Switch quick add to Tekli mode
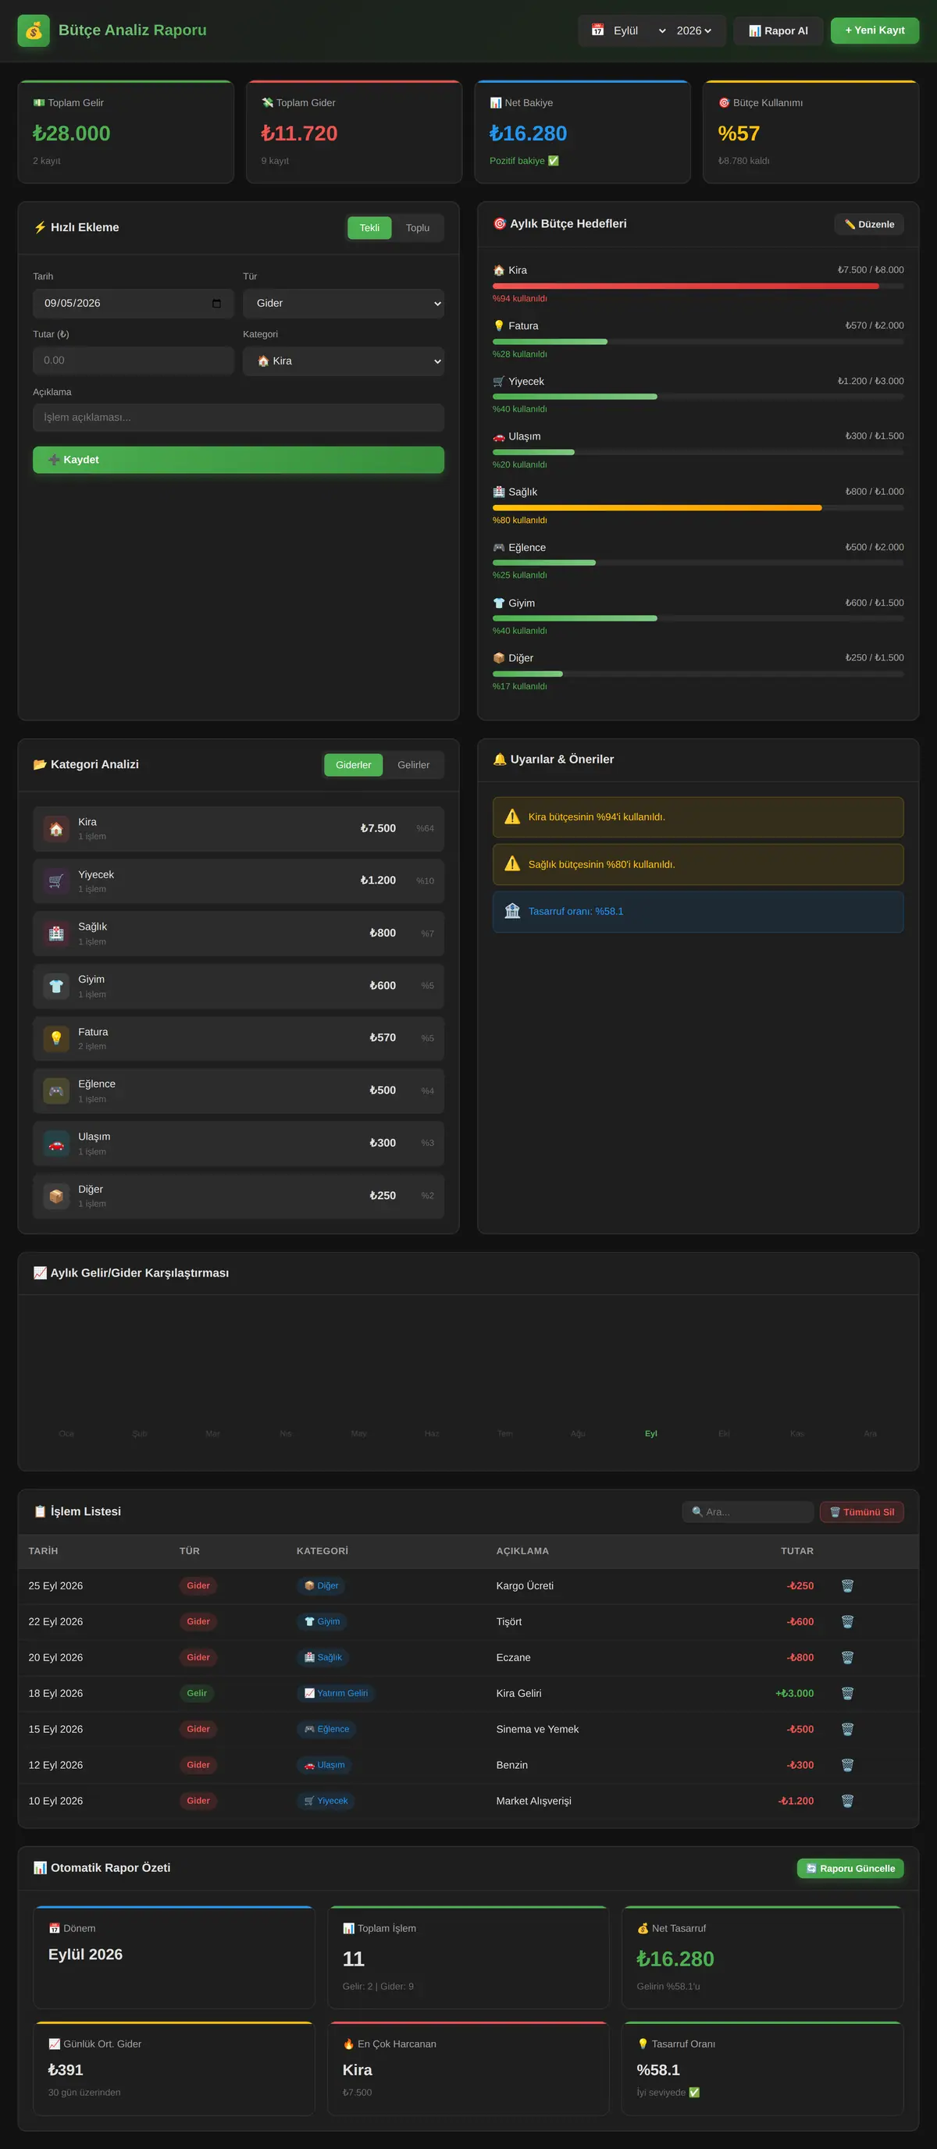937x2149 pixels. [x=369, y=228]
